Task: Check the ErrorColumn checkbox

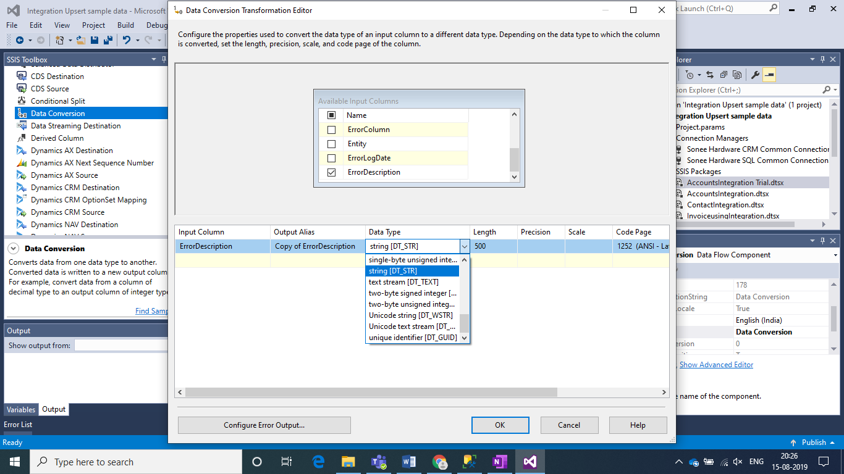Action: (x=331, y=130)
